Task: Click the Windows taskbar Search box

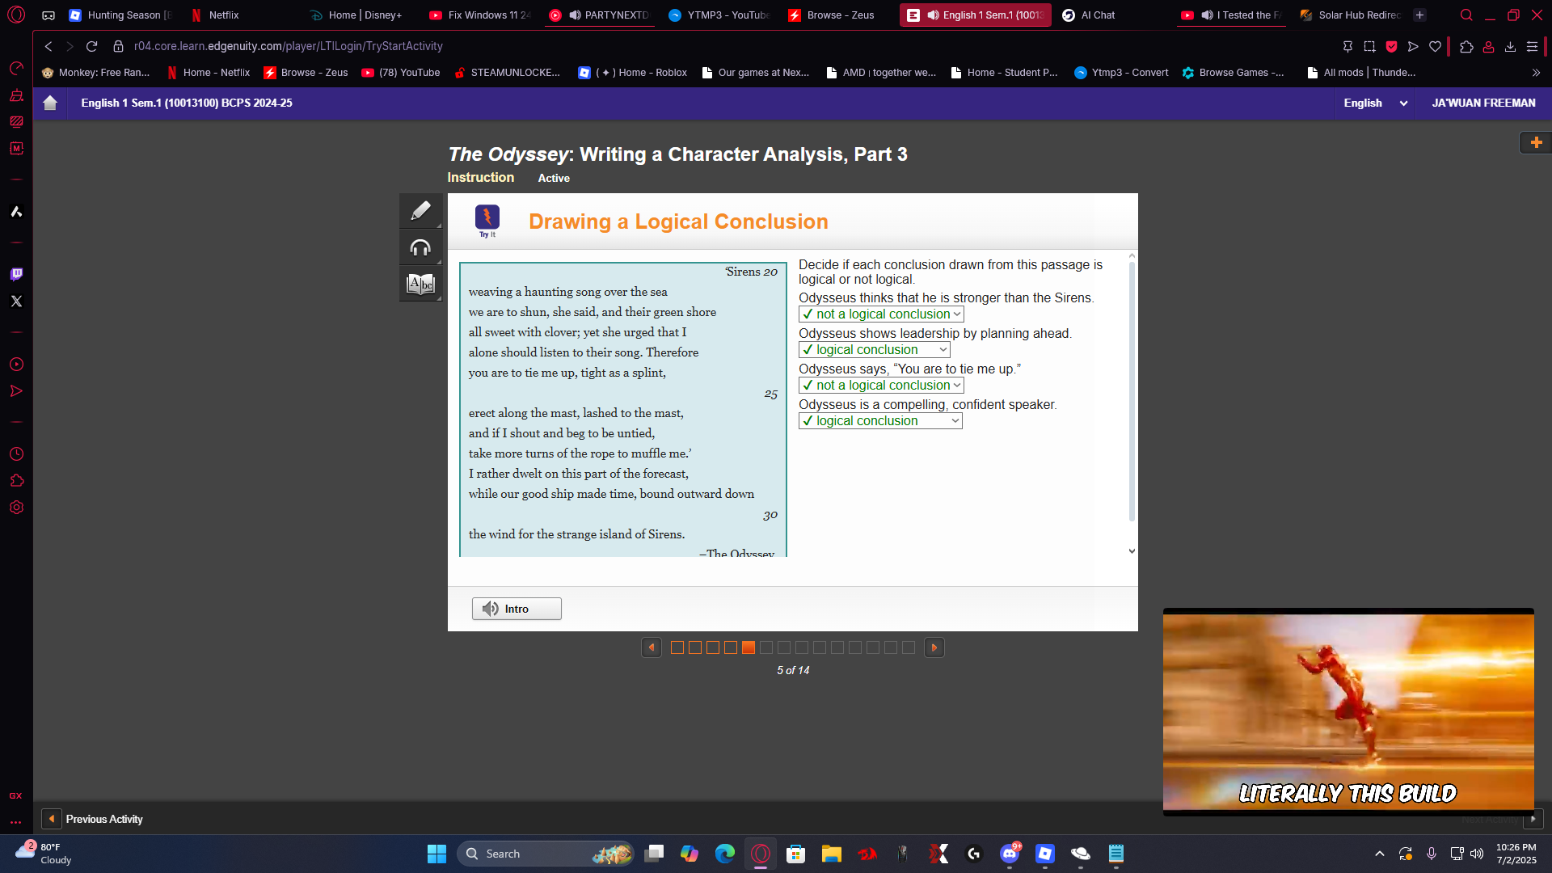Action: [546, 854]
